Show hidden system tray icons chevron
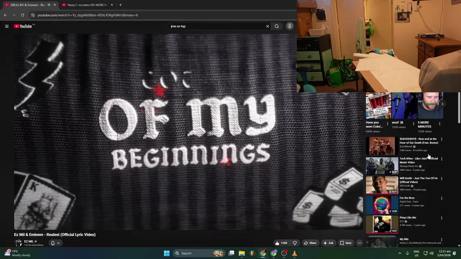 point(399,253)
